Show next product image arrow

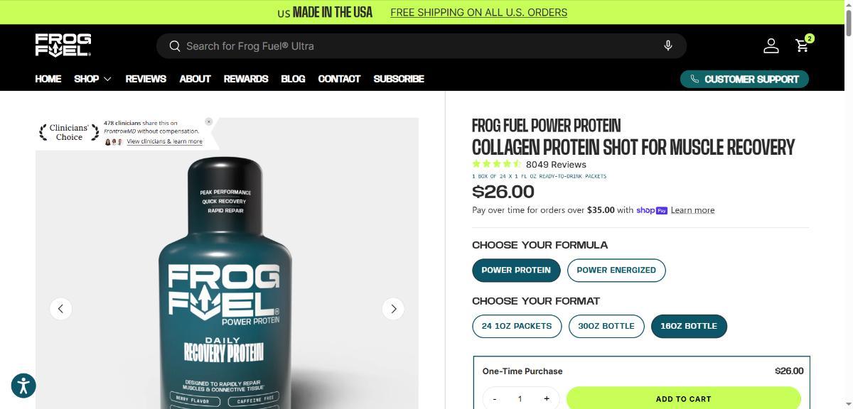[x=393, y=308]
